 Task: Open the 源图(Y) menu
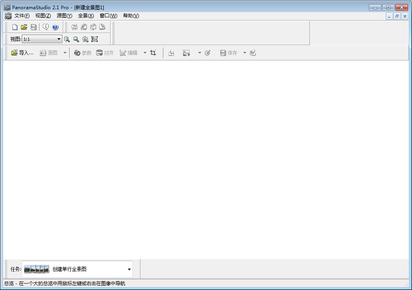pyautogui.click(x=64, y=16)
